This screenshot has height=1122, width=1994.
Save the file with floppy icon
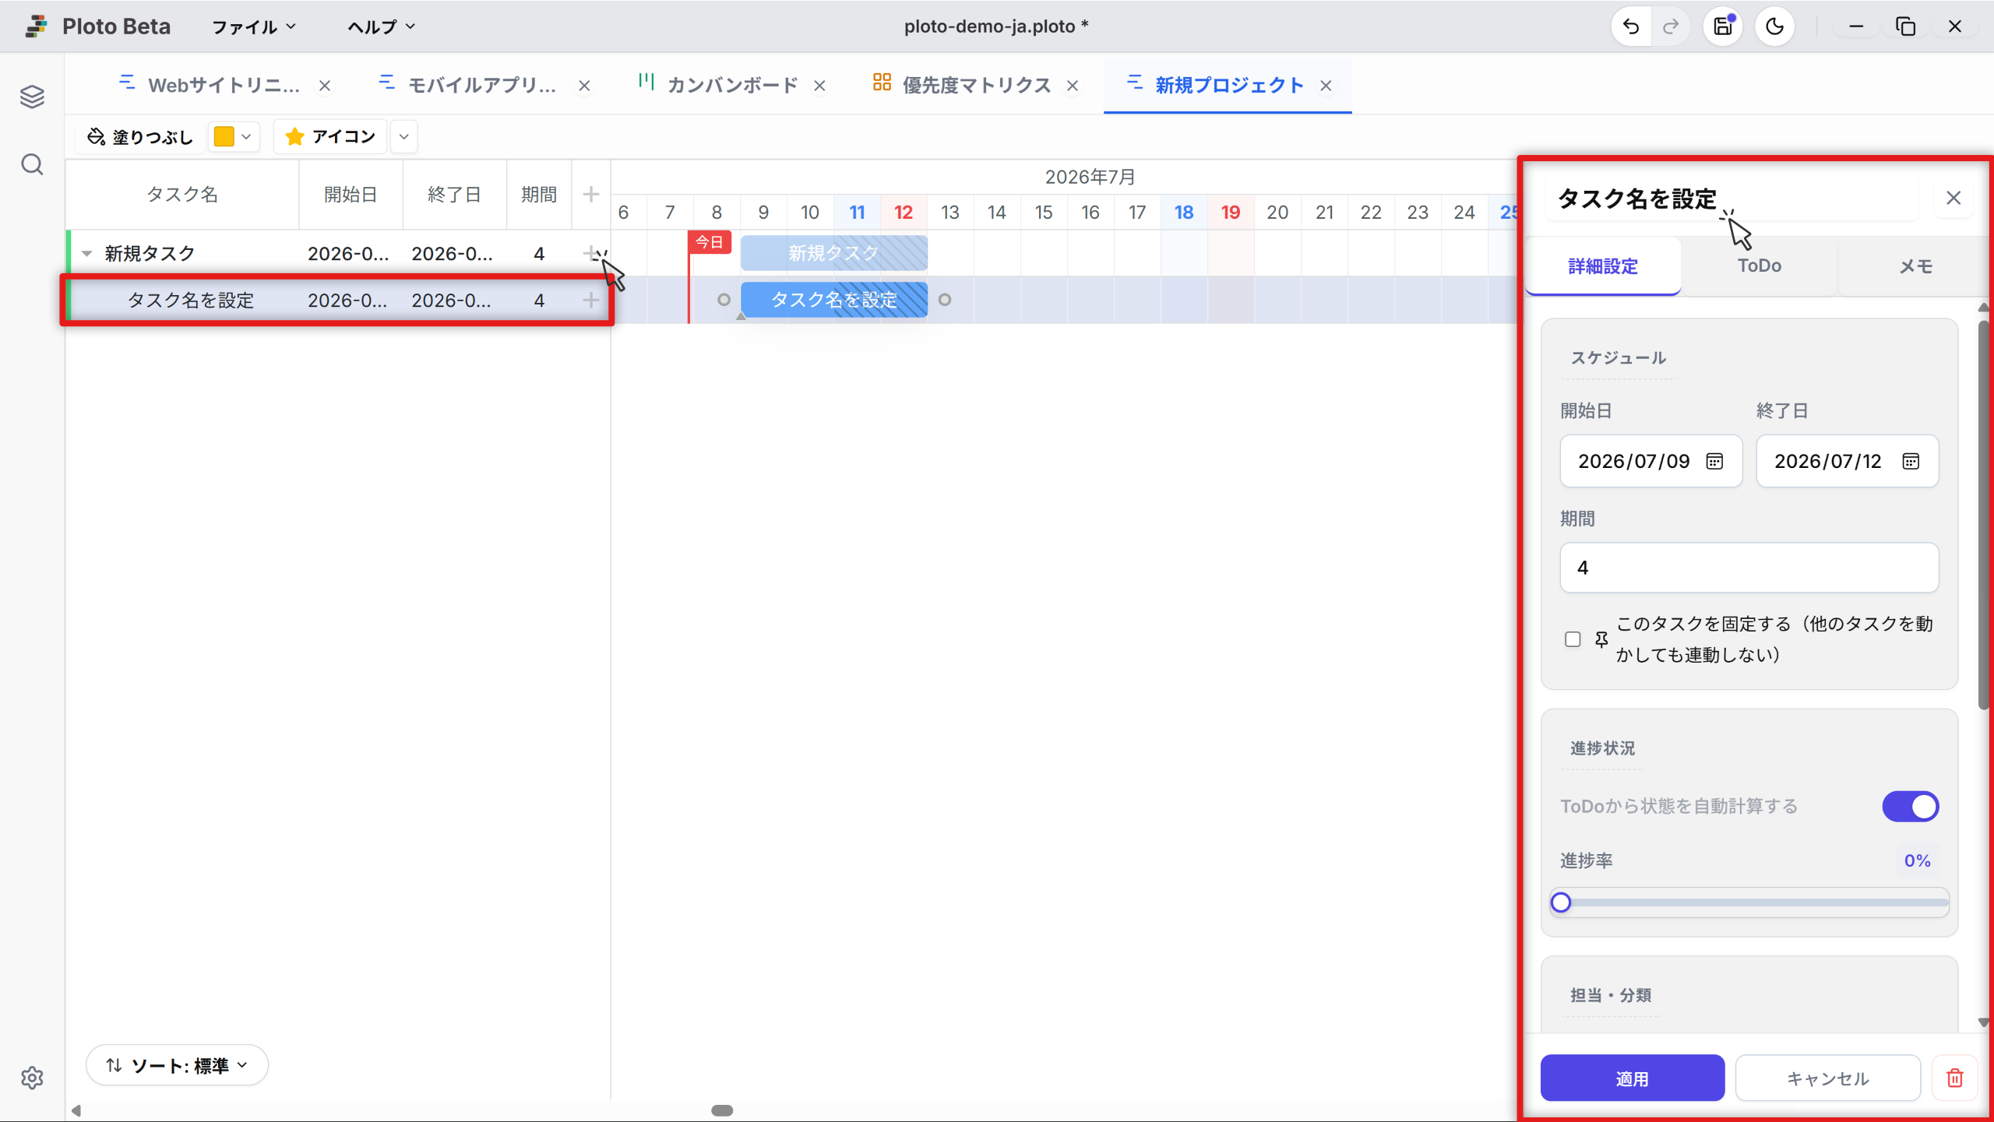(1723, 26)
